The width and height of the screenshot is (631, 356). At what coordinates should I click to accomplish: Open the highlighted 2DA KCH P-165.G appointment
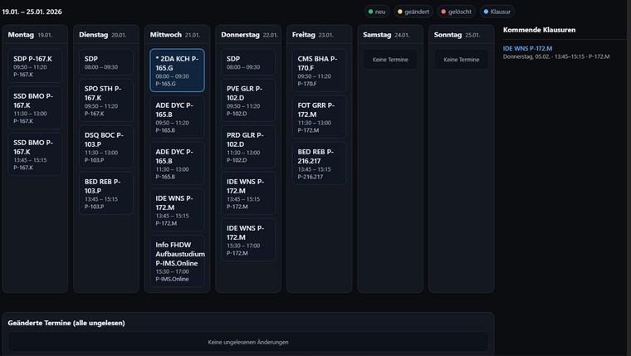click(x=177, y=71)
